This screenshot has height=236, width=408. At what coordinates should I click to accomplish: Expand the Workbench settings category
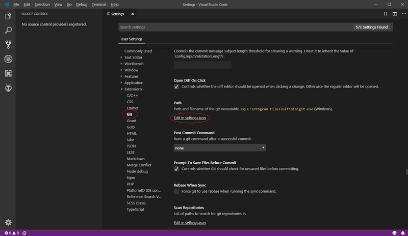[x=134, y=64]
